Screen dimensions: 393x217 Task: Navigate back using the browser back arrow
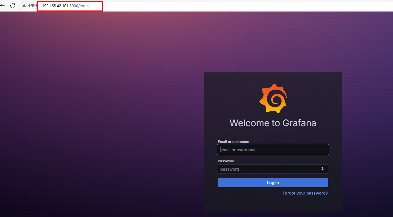click(x=3, y=5)
